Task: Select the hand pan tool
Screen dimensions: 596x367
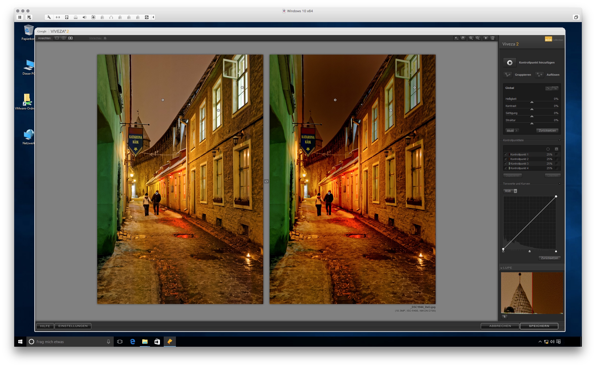Action: (x=463, y=38)
